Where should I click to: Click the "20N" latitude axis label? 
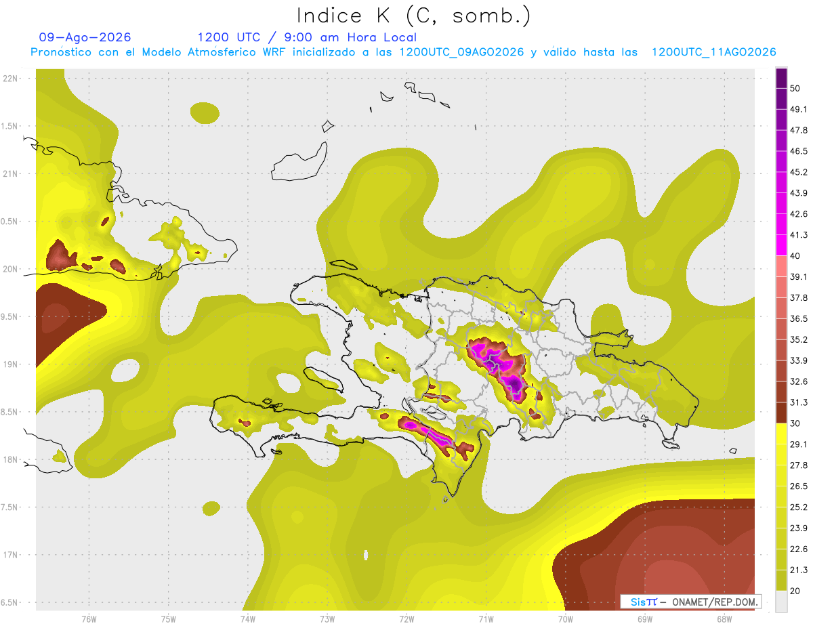click(x=11, y=269)
